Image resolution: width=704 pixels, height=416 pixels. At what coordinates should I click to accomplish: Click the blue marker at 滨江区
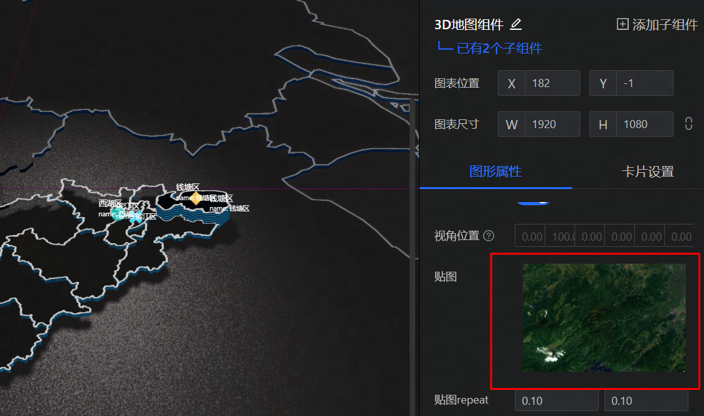pyautogui.click(x=135, y=217)
